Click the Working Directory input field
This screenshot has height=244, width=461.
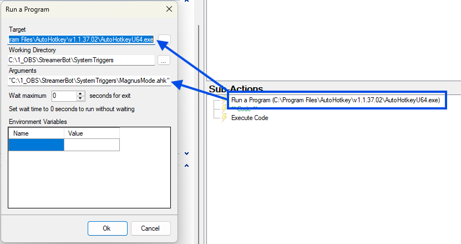pyautogui.click(x=81, y=60)
